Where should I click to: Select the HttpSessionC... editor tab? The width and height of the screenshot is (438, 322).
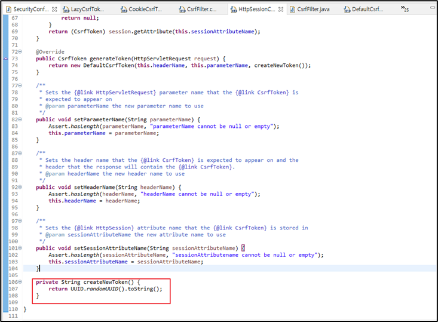[x=257, y=9]
